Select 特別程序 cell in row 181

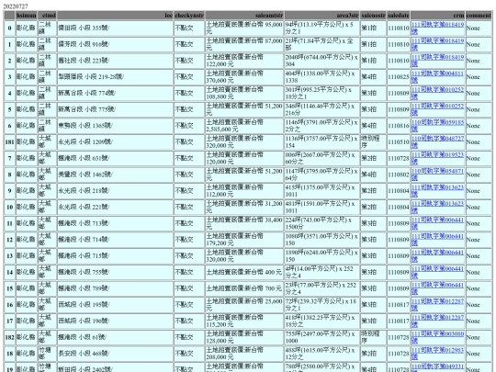[373, 142]
